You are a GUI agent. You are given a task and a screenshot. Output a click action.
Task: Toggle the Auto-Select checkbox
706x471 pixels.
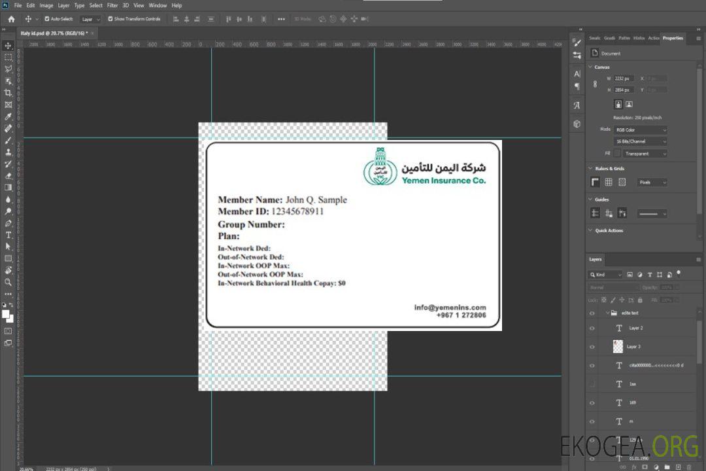point(47,19)
